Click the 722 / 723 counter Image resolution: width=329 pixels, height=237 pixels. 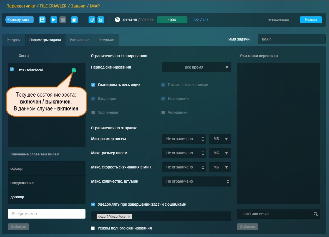pyautogui.click(x=200, y=20)
